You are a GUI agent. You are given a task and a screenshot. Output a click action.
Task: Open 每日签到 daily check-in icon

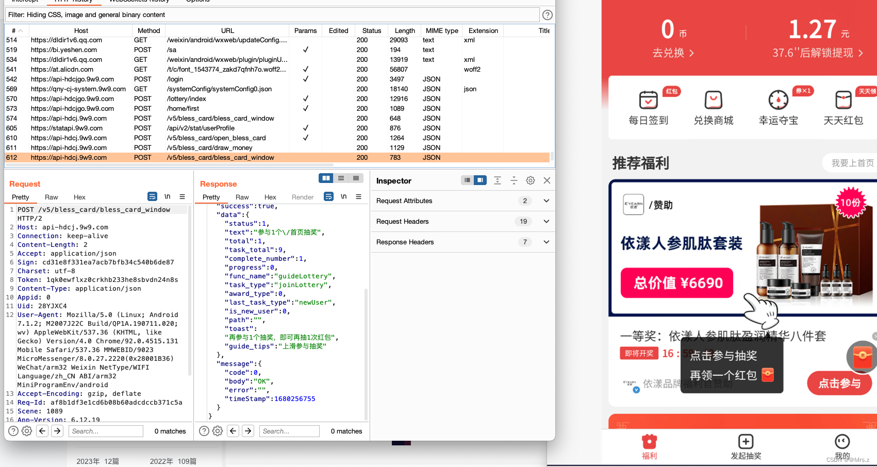(x=648, y=108)
